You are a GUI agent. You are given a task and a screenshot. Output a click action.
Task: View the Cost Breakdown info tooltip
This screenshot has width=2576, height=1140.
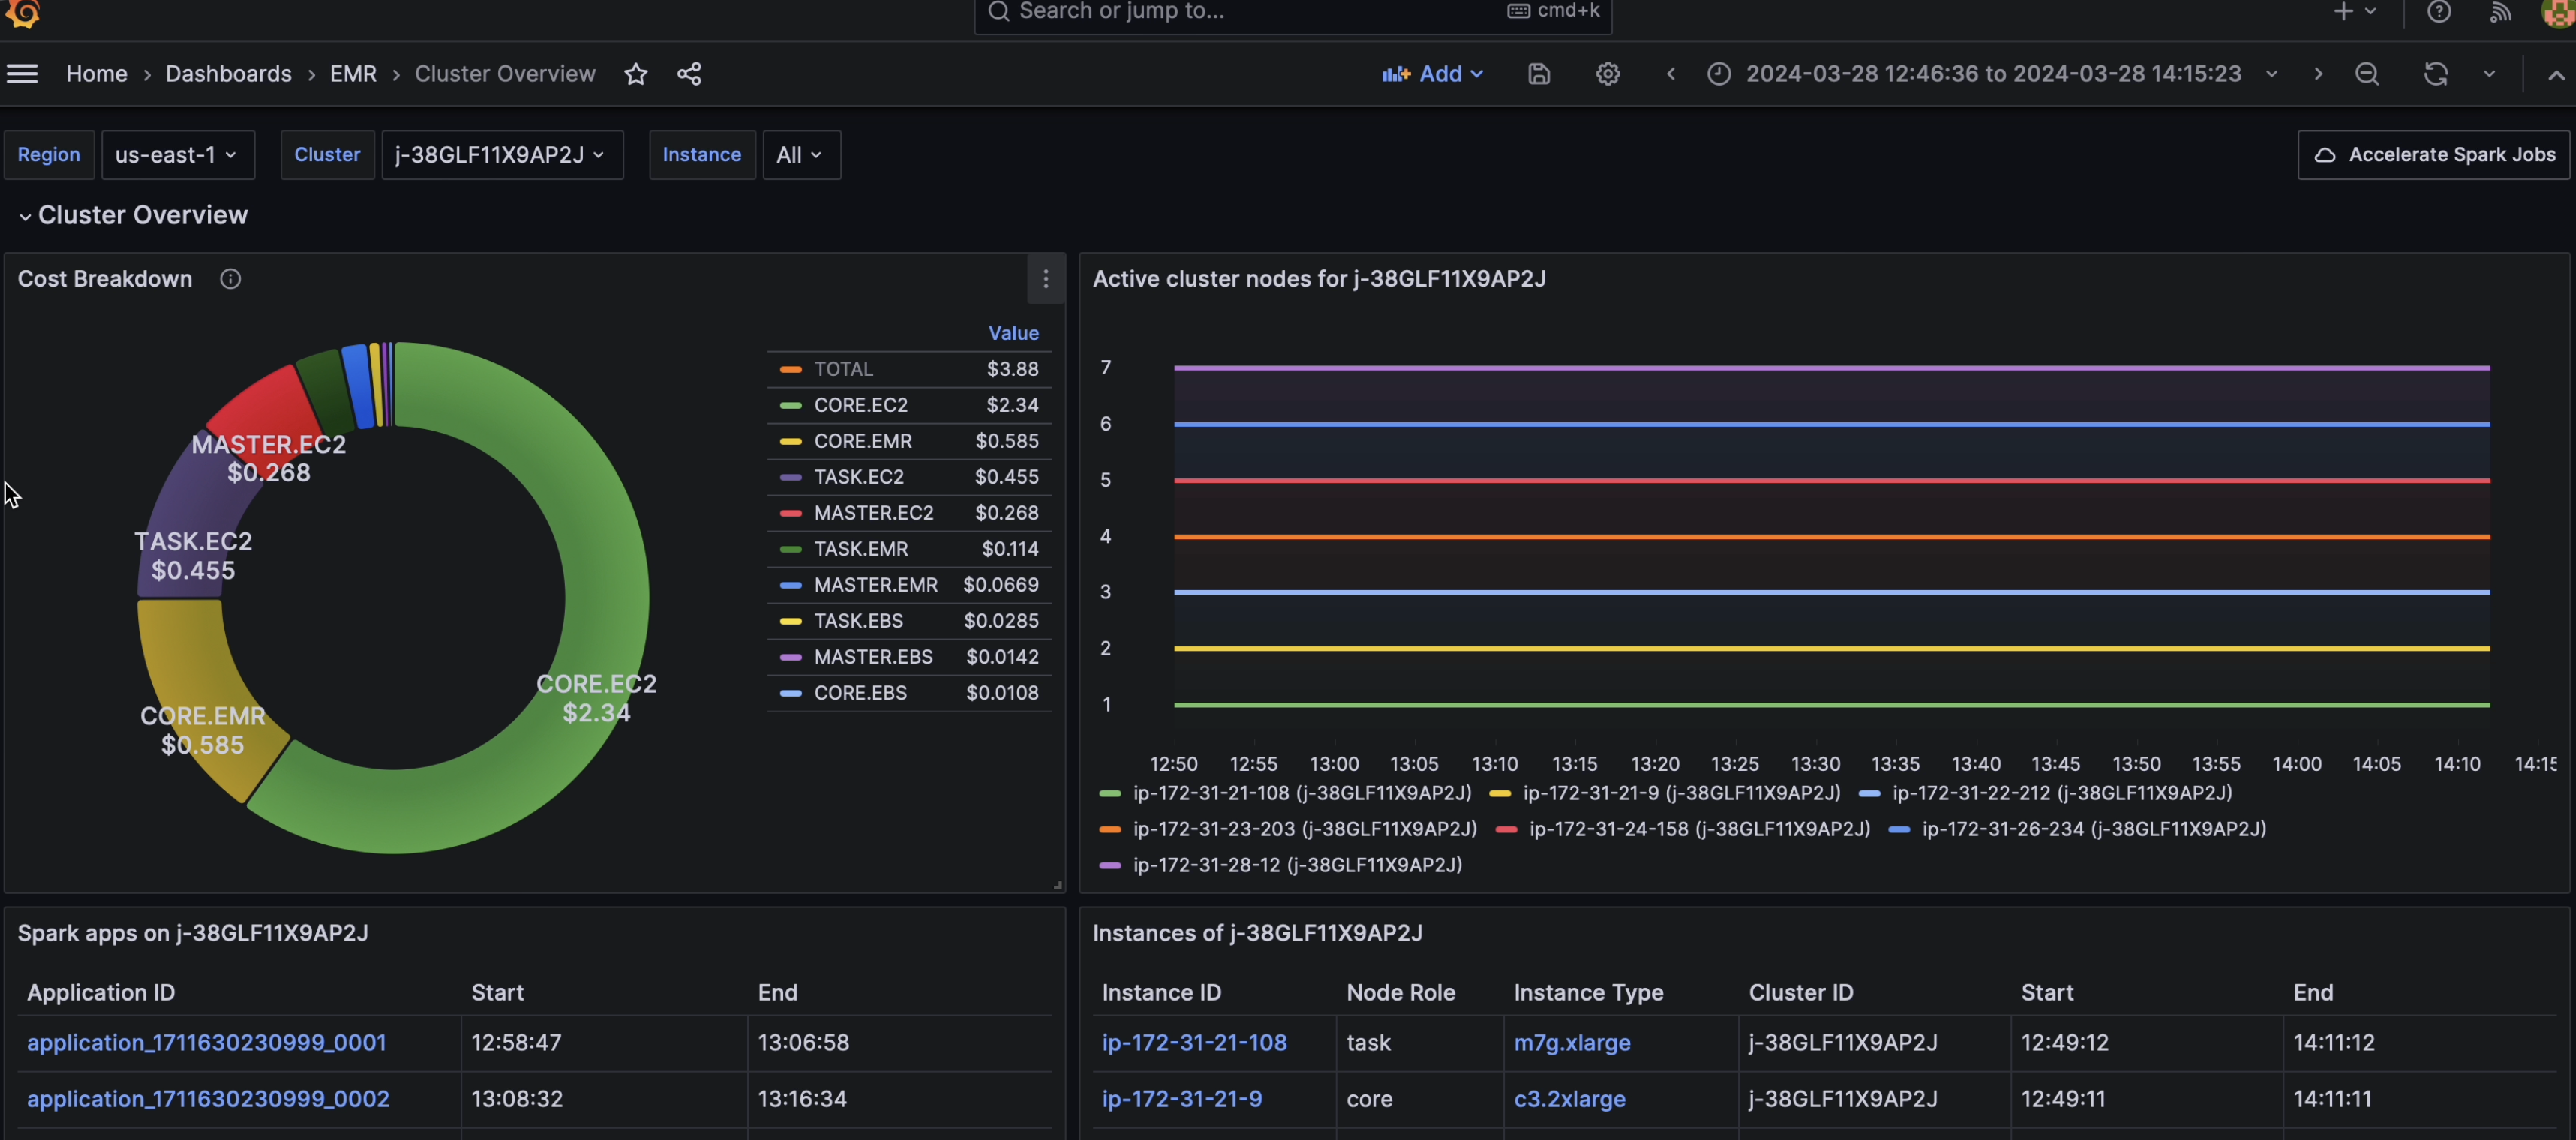tap(229, 279)
